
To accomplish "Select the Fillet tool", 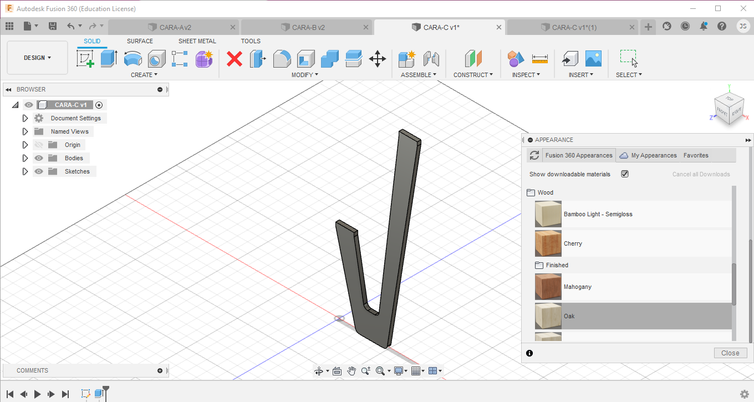I will (282, 58).
